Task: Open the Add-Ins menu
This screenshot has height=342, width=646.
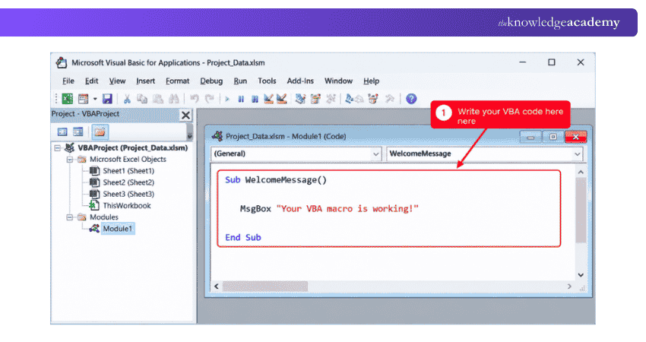Action: 300,81
